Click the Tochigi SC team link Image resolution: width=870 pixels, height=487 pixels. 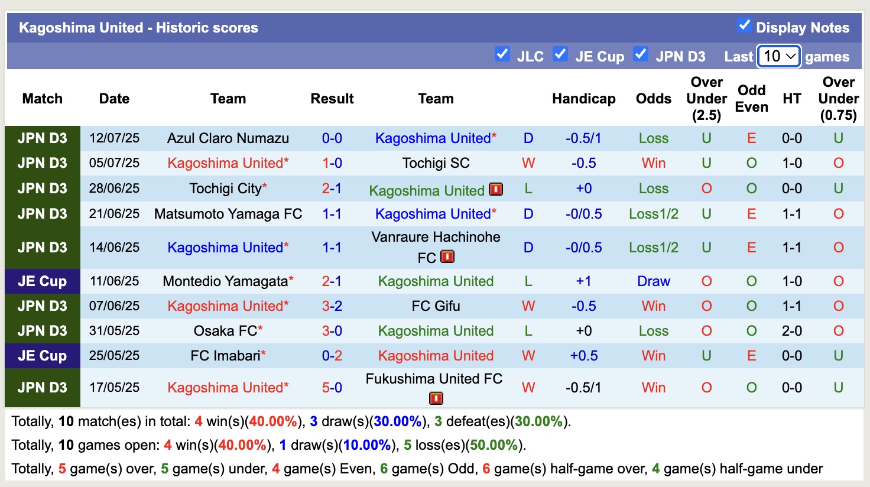(x=436, y=163)
